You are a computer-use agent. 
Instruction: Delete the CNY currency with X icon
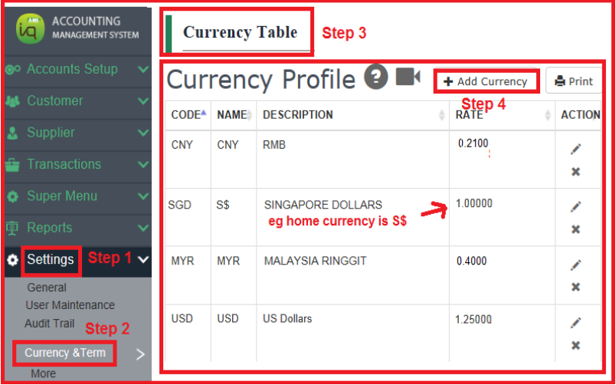[x=575, y=172]
